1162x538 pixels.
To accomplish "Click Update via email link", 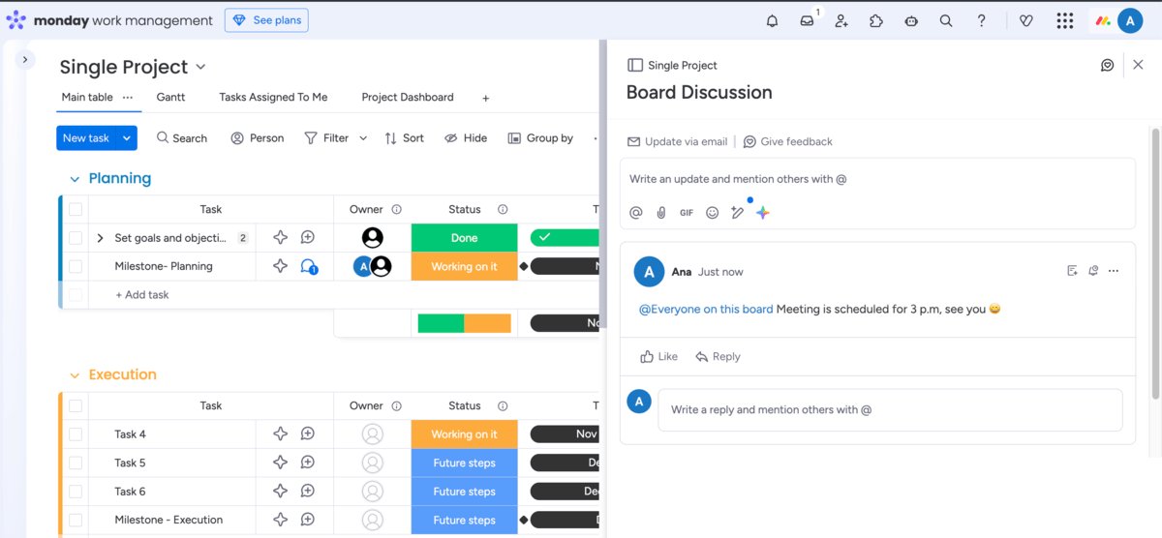I will click(677, 141).
